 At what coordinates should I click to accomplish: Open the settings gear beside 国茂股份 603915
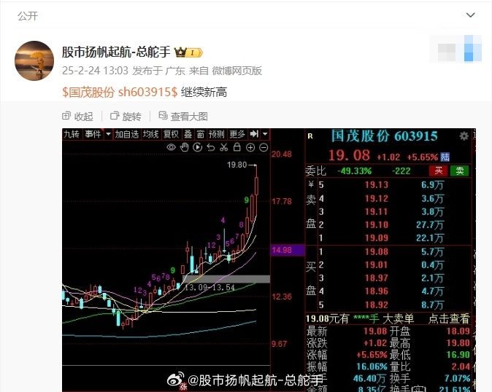[464, 136]
